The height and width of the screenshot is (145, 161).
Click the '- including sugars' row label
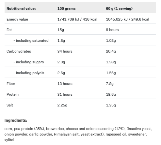29,62
